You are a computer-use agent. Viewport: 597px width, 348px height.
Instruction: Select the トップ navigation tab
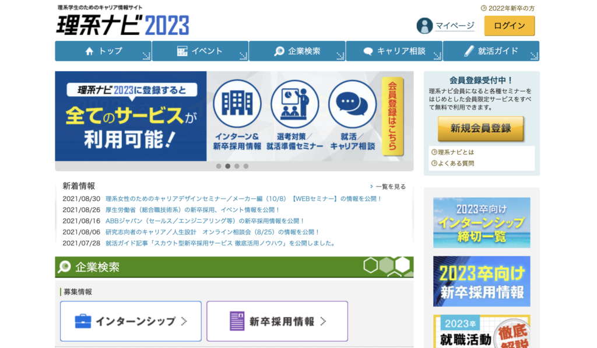pos(103,51)
